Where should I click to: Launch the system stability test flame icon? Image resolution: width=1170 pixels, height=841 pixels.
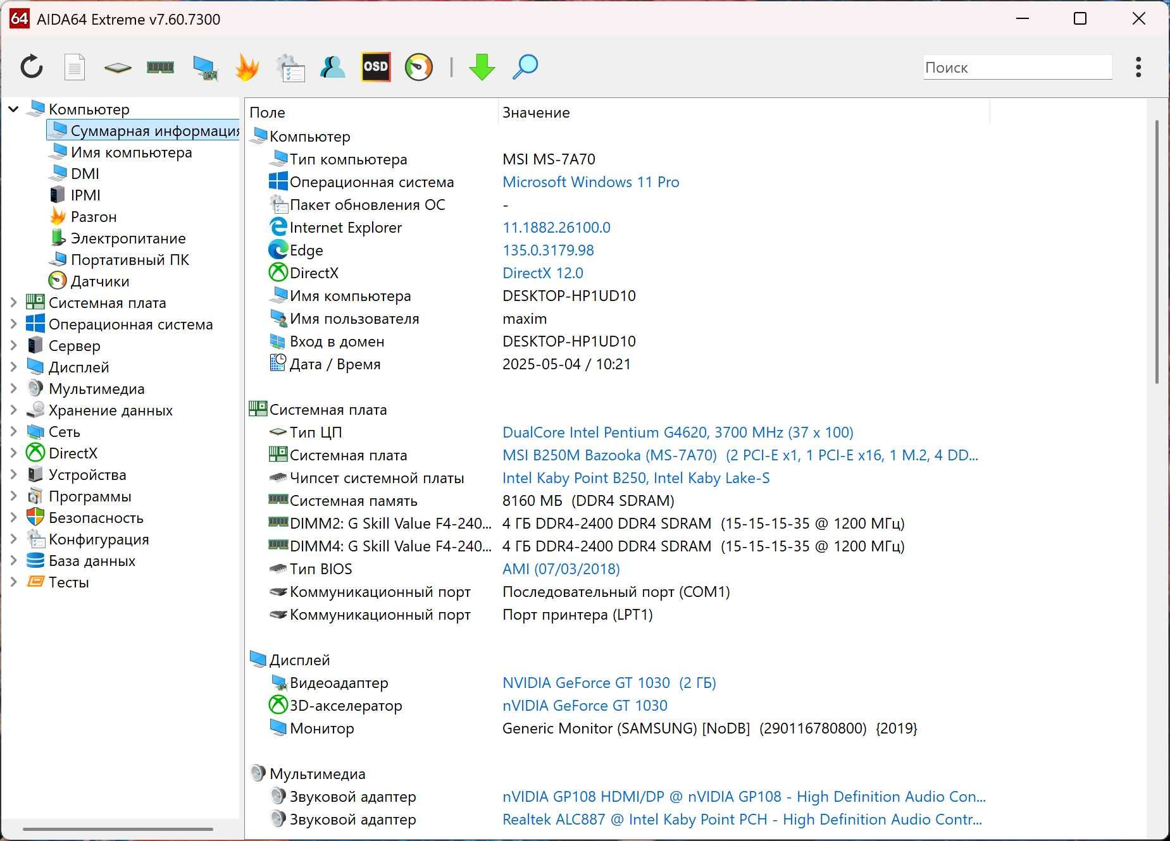[247, 67]
